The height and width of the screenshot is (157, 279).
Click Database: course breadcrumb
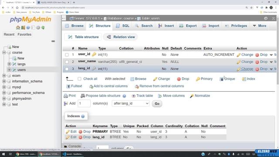tap(120, 18)
